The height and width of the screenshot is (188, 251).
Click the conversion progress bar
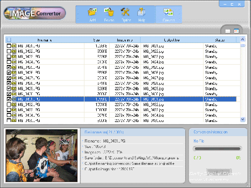pyautogui.click(x=217, y=149)
